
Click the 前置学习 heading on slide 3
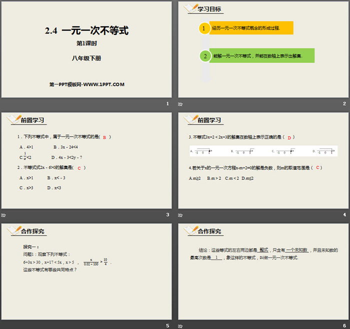pos(32,120)
